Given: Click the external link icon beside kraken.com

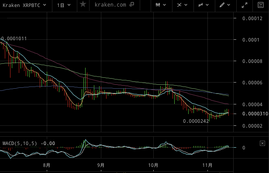Looking at the screenshot, I should point(132,4).
